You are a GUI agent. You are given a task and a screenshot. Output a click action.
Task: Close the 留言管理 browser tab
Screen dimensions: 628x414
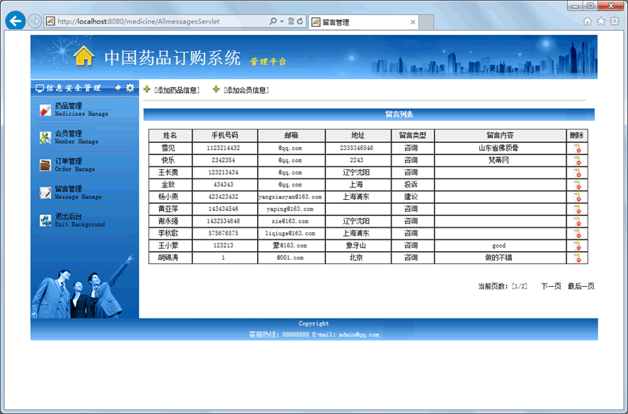pyautogui.click(x=413, y=22)
